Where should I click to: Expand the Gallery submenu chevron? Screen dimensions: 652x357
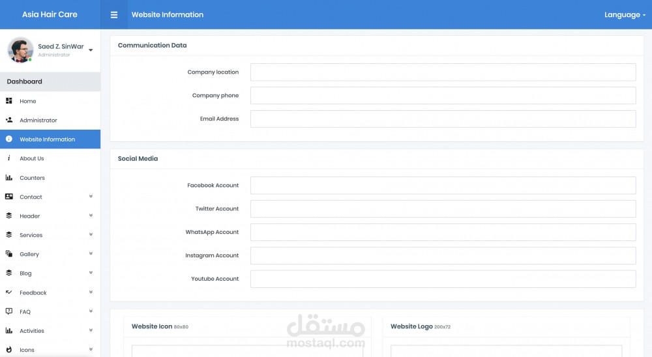pos(91,253)
